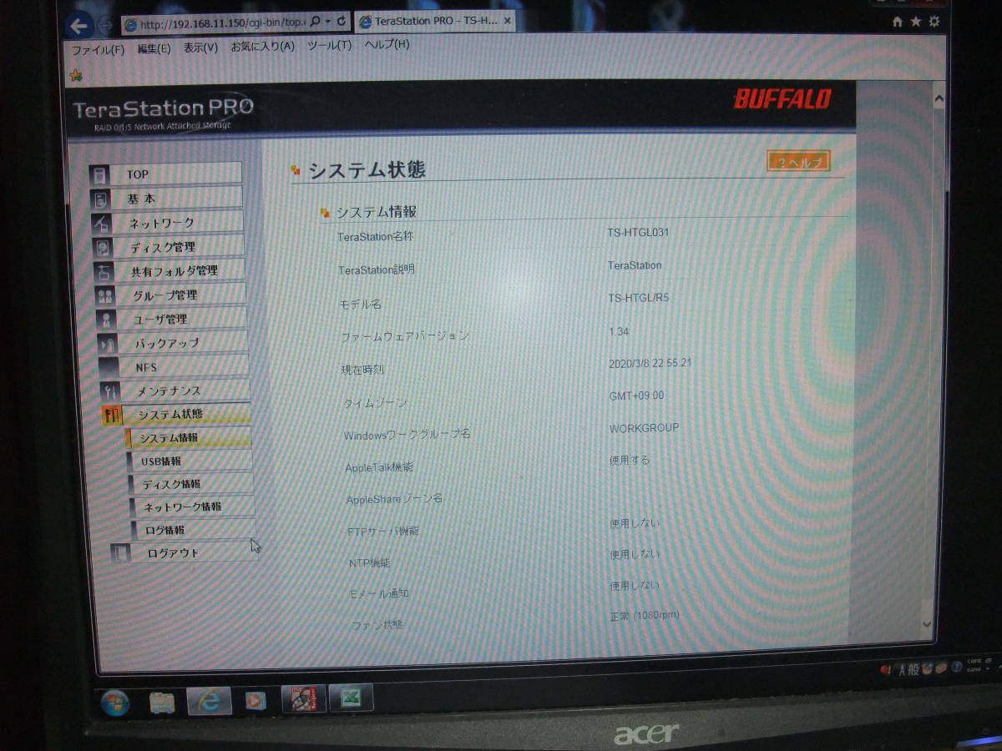Click the ユーザ管理 sidebar icon
1002x751 pixels.
(106, 320)
